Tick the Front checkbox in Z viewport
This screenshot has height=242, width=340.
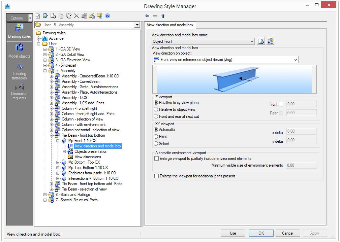(x=281, y=104)
